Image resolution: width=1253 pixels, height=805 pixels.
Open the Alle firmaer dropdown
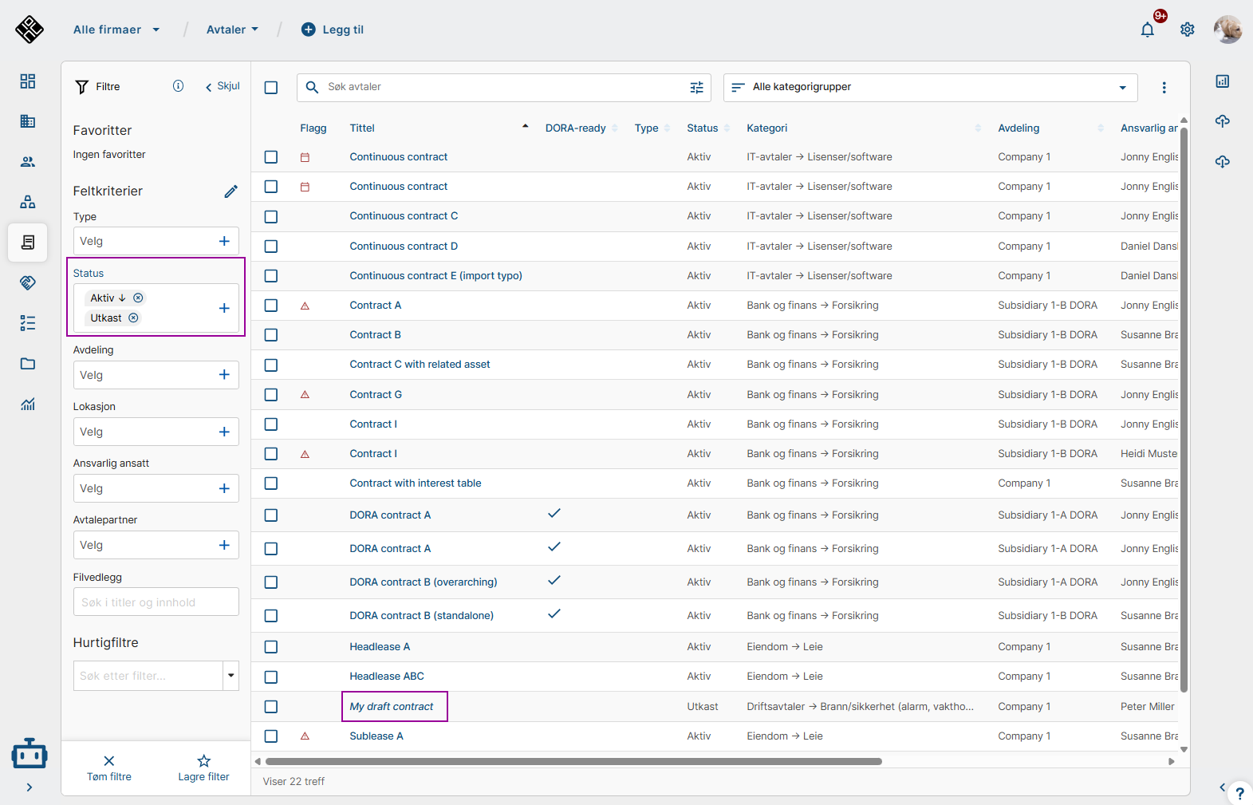[116, 30]
